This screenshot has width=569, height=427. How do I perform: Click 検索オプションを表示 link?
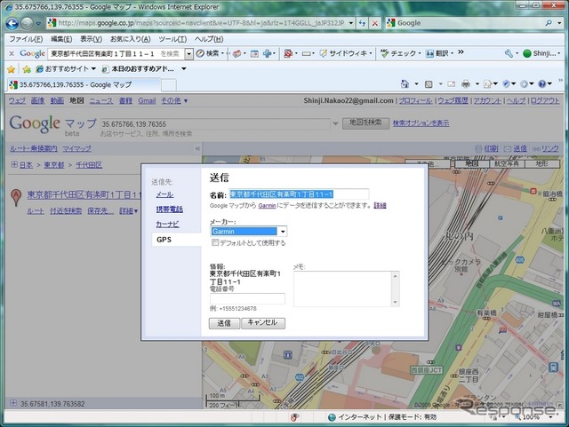coord(421,123)
